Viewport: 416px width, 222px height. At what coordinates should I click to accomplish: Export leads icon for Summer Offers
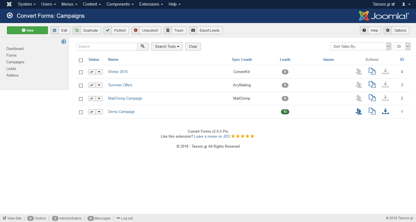[x=385, y=85]
